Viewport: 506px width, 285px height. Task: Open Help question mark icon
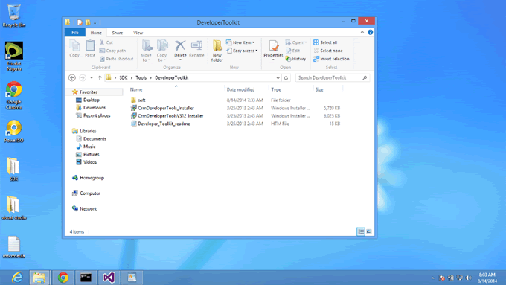(x=370, y=32)
